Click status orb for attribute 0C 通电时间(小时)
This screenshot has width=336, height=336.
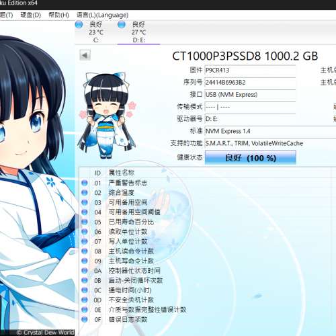pyautogui.click(x=85, y=290)
